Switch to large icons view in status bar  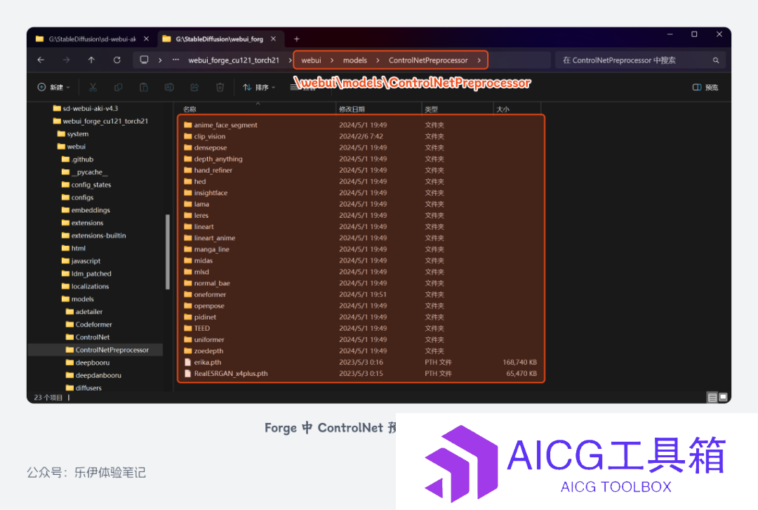click(x=723, y=398)
